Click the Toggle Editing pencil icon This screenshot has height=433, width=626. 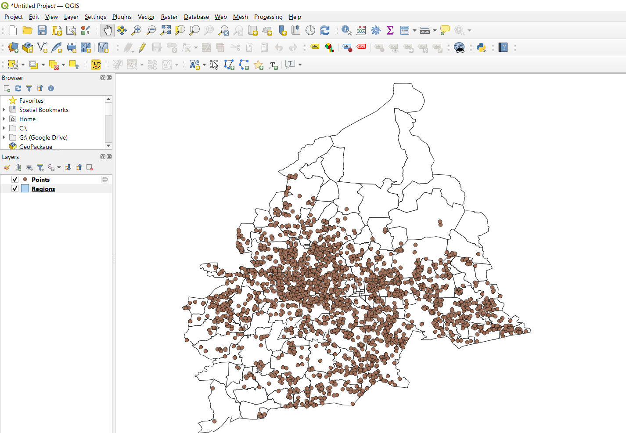tap(142, 47)
